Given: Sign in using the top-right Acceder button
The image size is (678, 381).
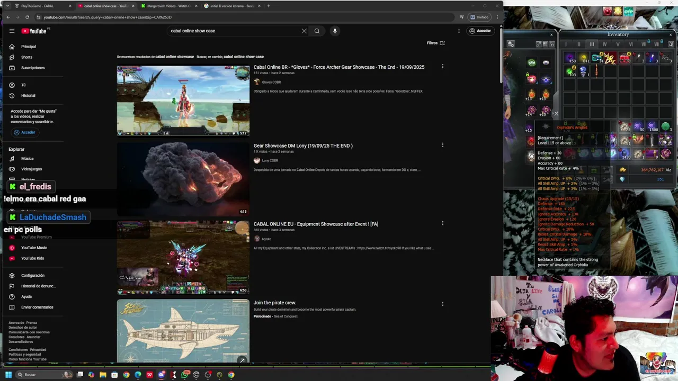Looking at the screenshot, I should [480, 31].
